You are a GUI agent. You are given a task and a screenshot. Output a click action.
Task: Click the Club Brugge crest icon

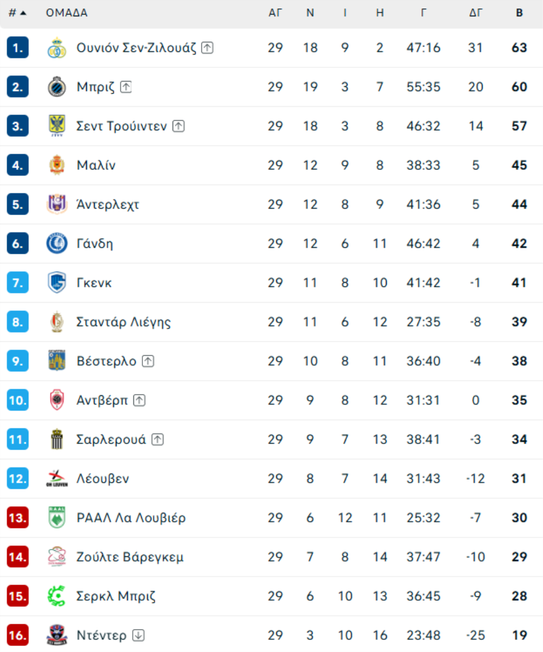pyautogui.click(x=57, y=87)
